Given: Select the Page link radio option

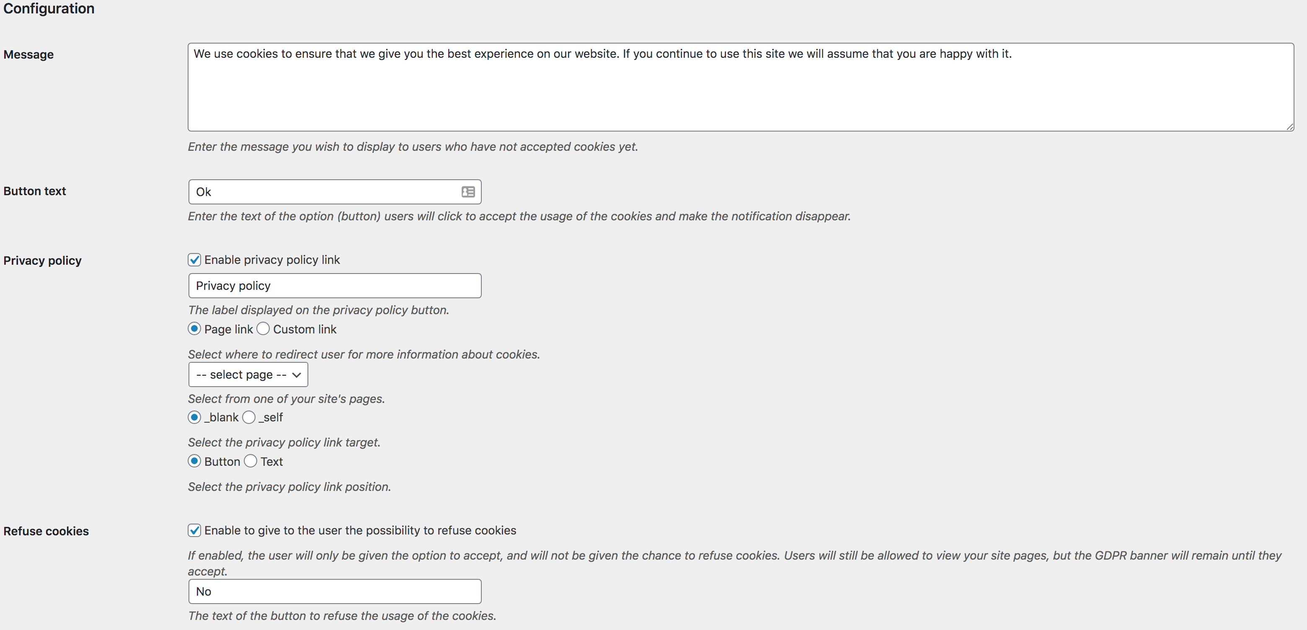Looking at the screenshot, I should pos(194,329).
